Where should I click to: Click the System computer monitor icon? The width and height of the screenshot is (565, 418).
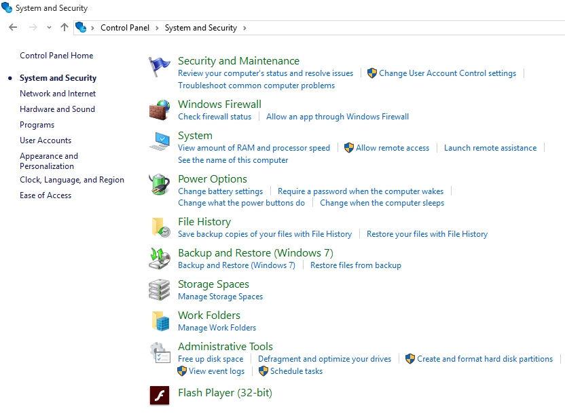(160, 142)
